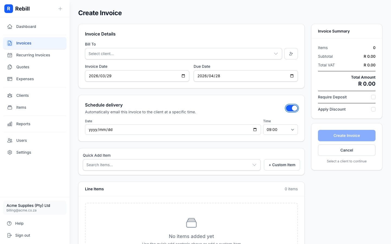This screenshot has width=391, height=244.
Task: Open the Dashboard from the sidebar
Action: click(x=26, y=27)
